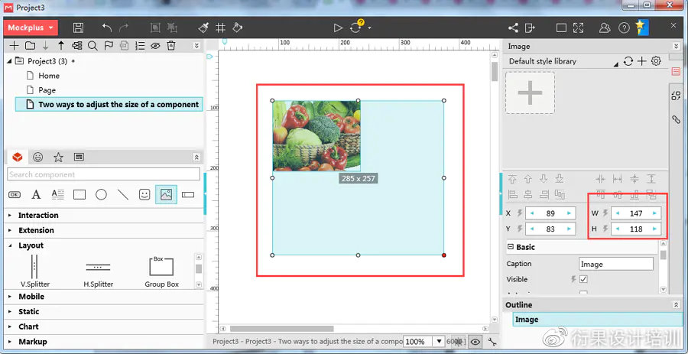Select the smiley Icon component
Screen dimensions: 688x354
tap(144, 194)
